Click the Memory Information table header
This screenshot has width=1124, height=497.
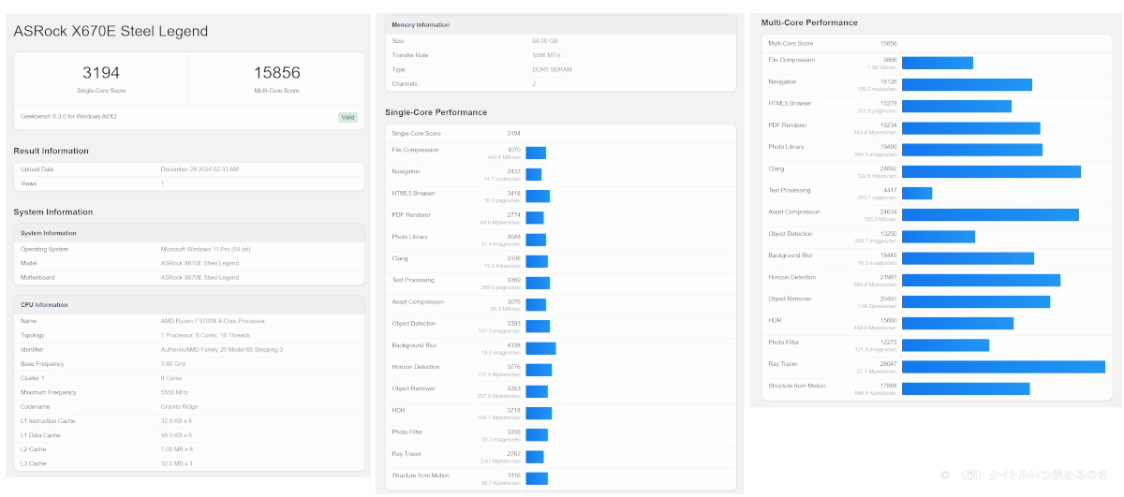(562, 25)
